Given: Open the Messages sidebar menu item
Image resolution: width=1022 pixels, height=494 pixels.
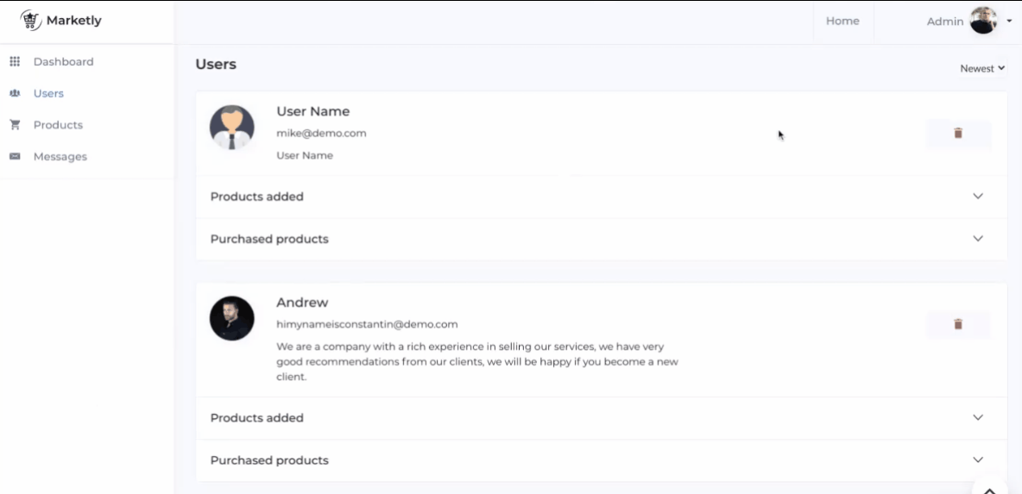Looking at the screenshot, I should click(60, 157).
